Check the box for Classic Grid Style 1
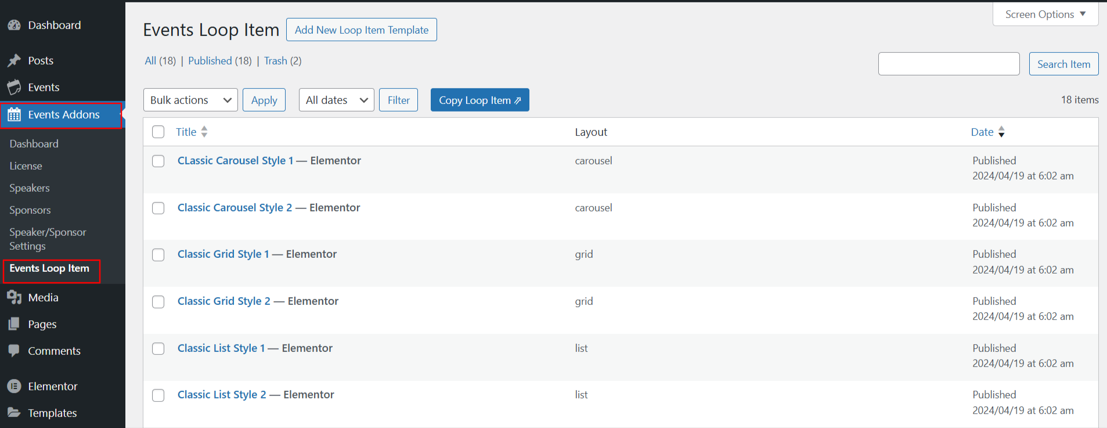 (158, 255)
